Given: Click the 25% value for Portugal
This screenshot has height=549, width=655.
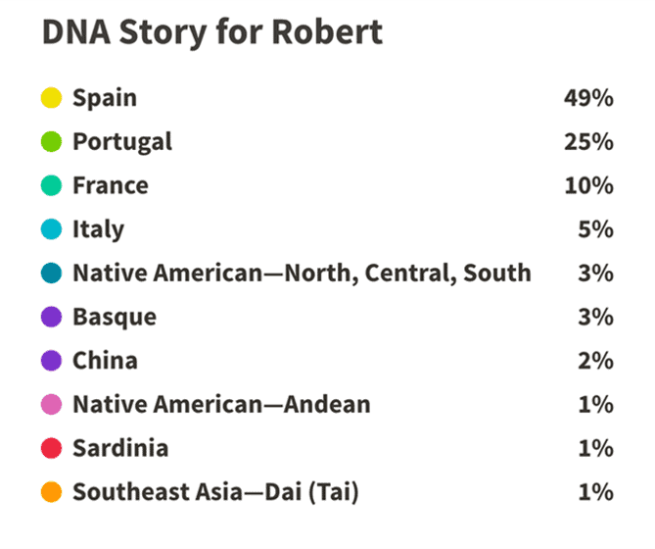Looking at the screenshot, I should coord(589,142).
